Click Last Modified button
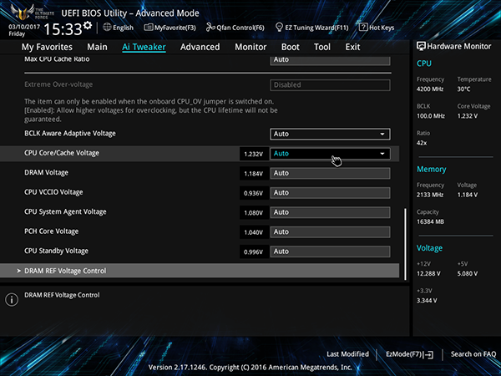 click(347, 354)
